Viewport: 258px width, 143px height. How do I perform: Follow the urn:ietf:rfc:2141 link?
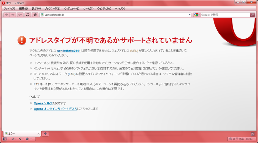point(69,51)
